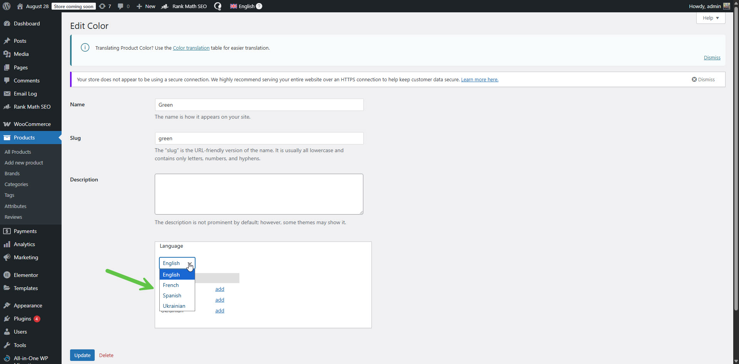Click the Products archive icon

point(7,138)
